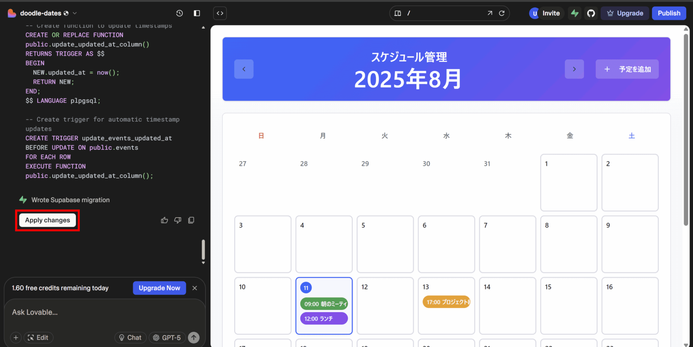Viewport: 693px width, 347px height.
Task: Click CREATE TRIGGER update_events_updated_at code line
Action: click(99, 138)
